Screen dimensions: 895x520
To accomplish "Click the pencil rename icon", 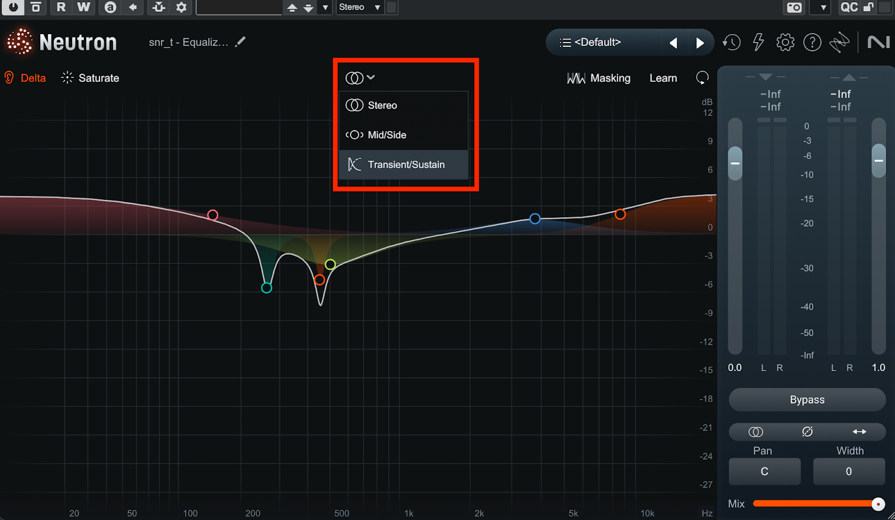I will point(240,42).
